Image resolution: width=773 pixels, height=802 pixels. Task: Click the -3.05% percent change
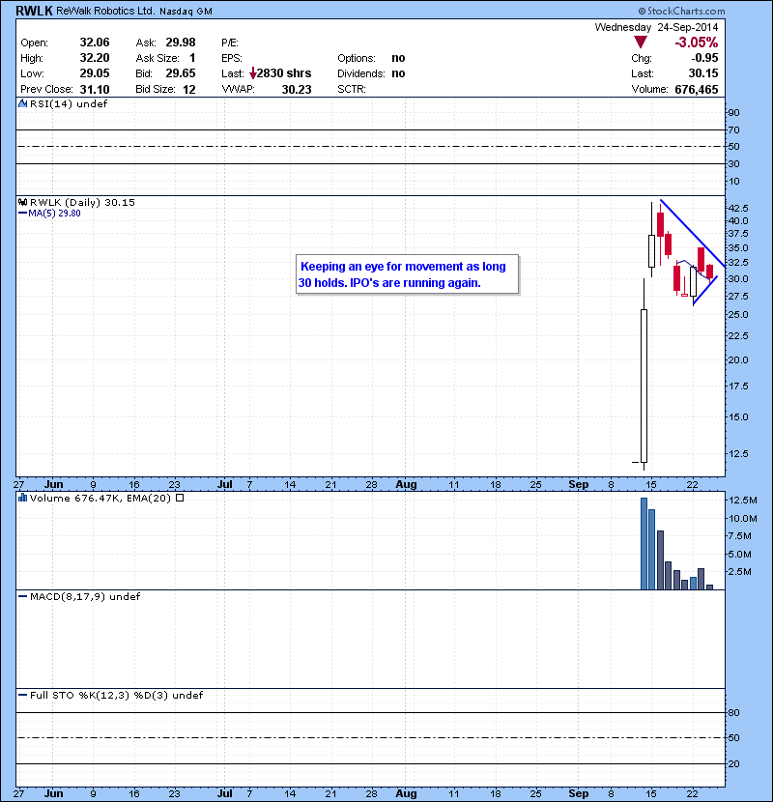tap(696, 43)
